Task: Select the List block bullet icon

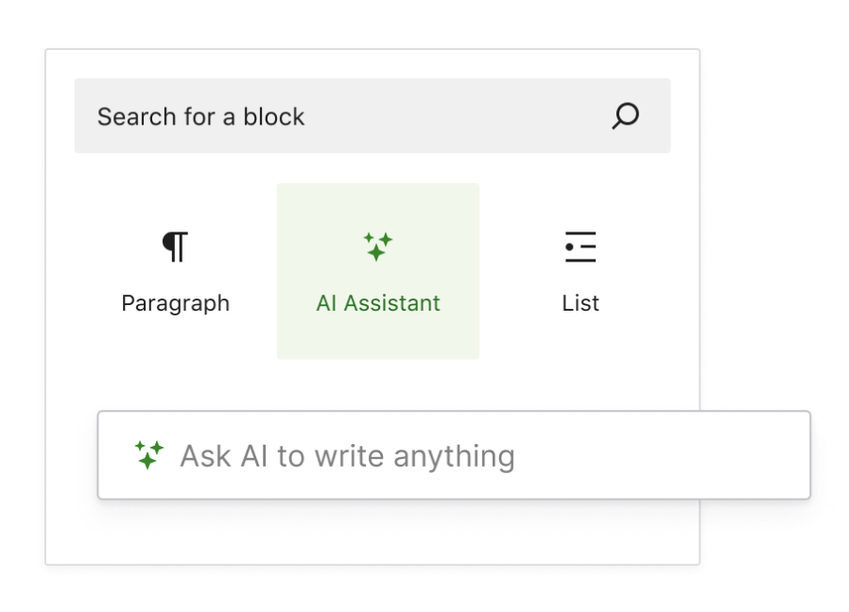Action: (580, 246)
